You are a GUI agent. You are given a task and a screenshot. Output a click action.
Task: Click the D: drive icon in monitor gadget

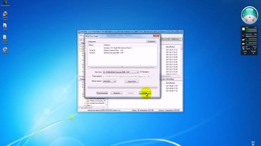[243, 44]
